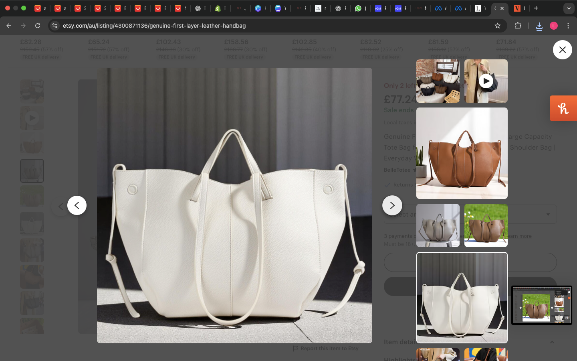
Task: Expand the tab search dropdown
Action: click(569, 8)
